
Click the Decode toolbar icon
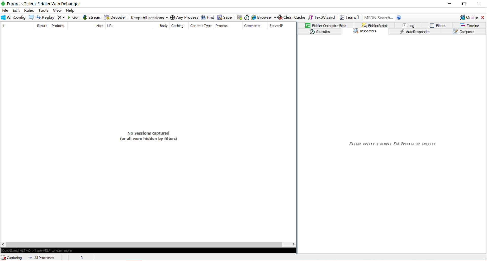click(x=115, y=17)
